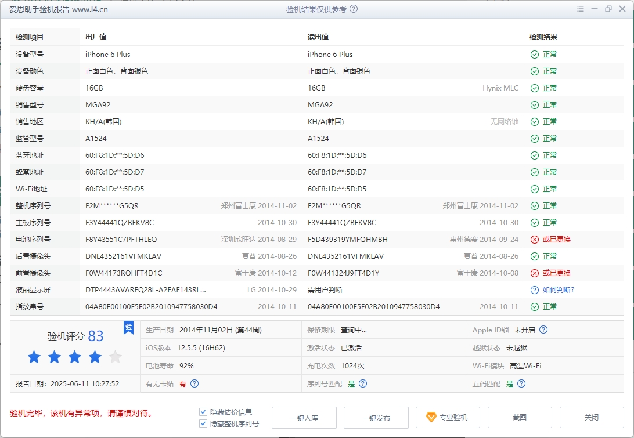The image size is (634, 438).
Task: Click the 检测结果 column header
Action: 543,37
